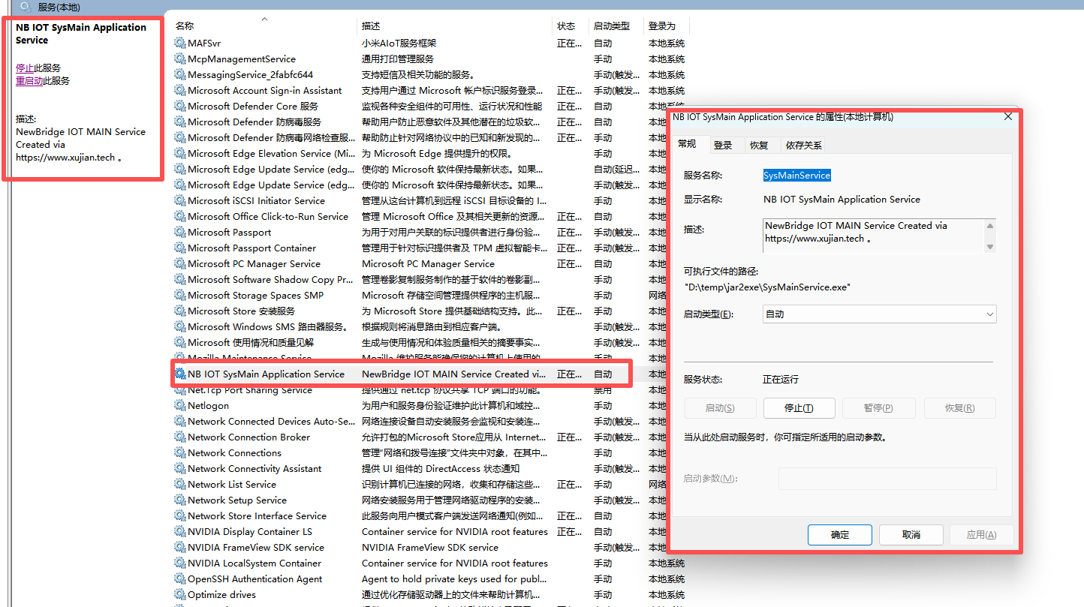Select the executable path D:\temp\jar2exe\SysMainService.exe
The width and height of the screenshot is (1084, 607).
point(767,287)
